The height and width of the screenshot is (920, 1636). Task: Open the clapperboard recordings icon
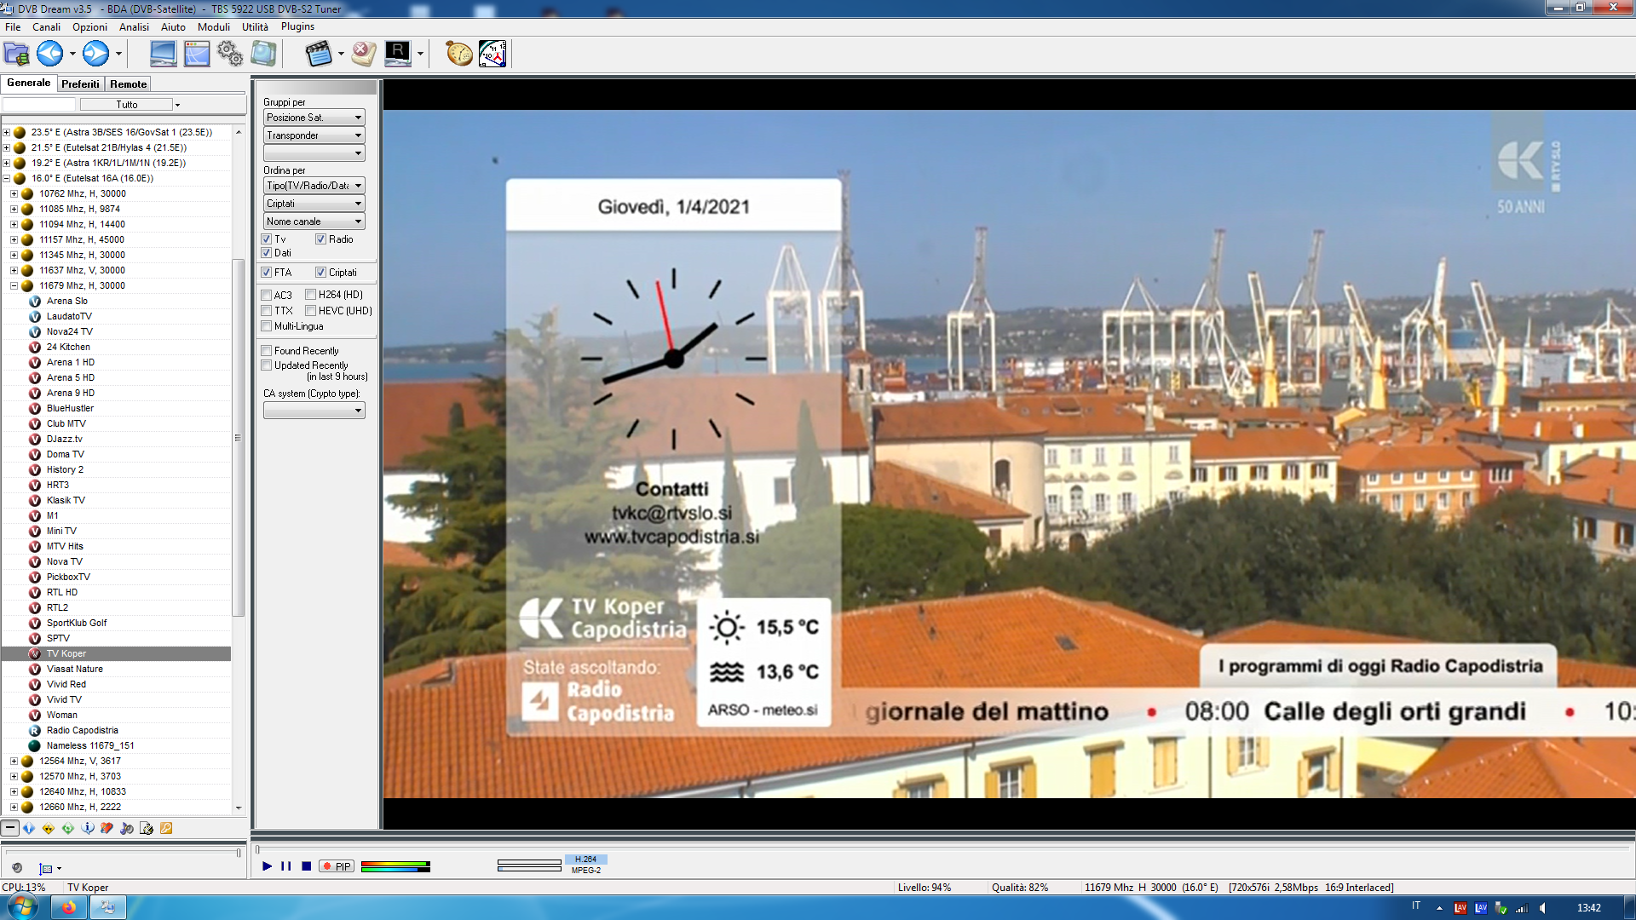coord(319,54)
